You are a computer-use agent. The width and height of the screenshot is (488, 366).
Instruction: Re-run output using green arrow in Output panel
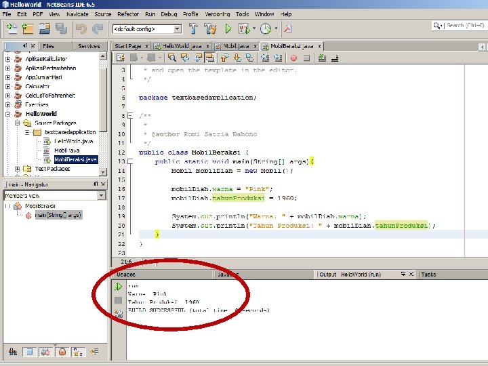point(119,287)
